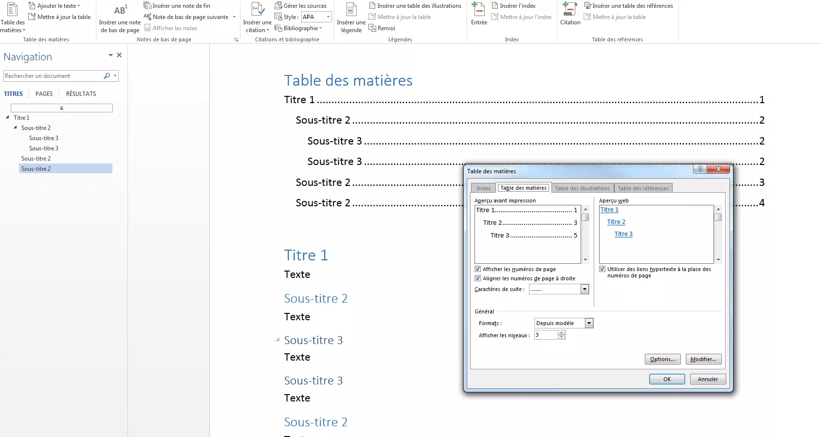Viewport: 822px width, 437px height.
Task: Open the Bibliographie menu
Action: [298, 28]
